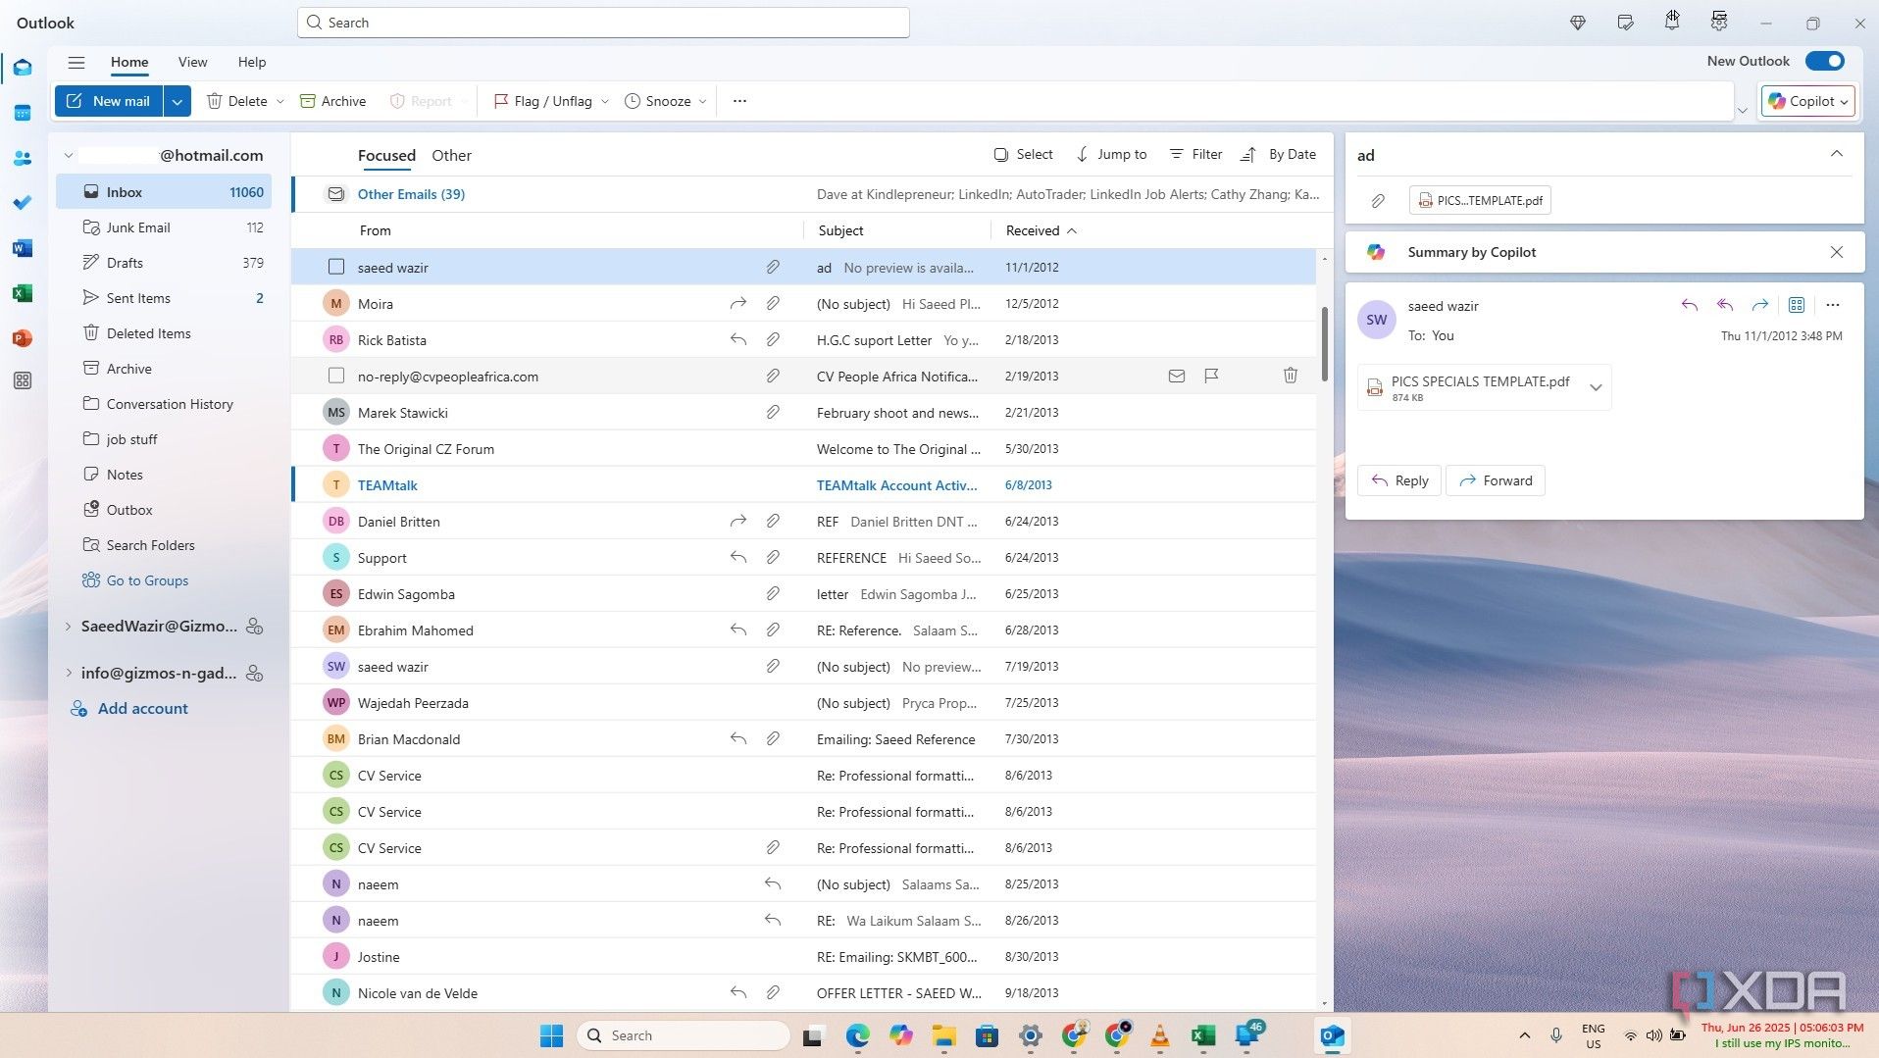The width and height of the screenshot is (1879, 1058).
Task: Expand the SaeedWazir@Gizmo account tree
Action: (x=68, y=626)
